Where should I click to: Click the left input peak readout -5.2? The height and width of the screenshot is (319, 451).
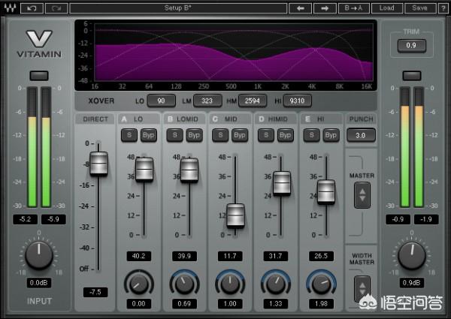(x=25, y=219)
